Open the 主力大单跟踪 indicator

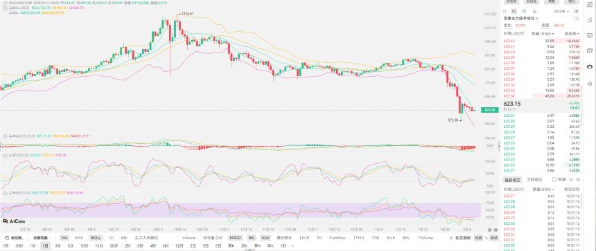pyautogui.click(x=146, y=238)
